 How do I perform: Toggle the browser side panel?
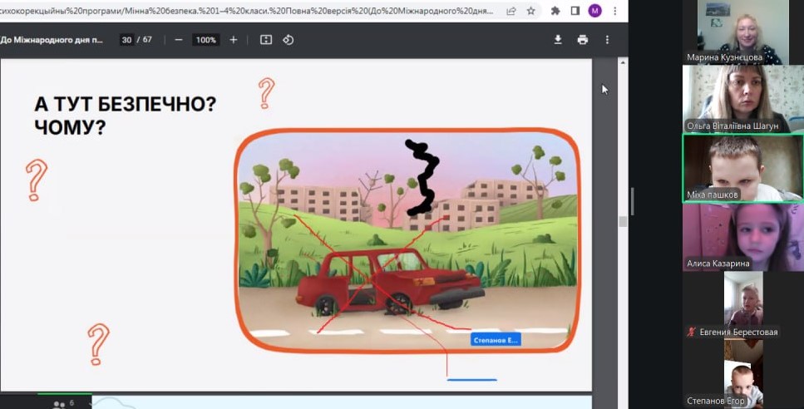click(x=575, y=11)
